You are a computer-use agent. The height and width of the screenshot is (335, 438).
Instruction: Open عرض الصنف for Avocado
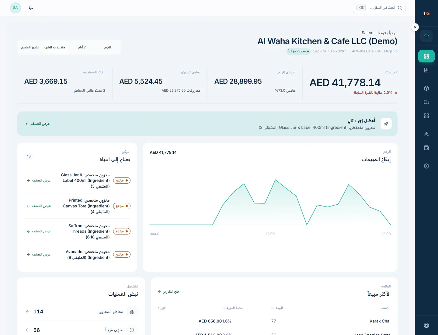click(39, 254)
